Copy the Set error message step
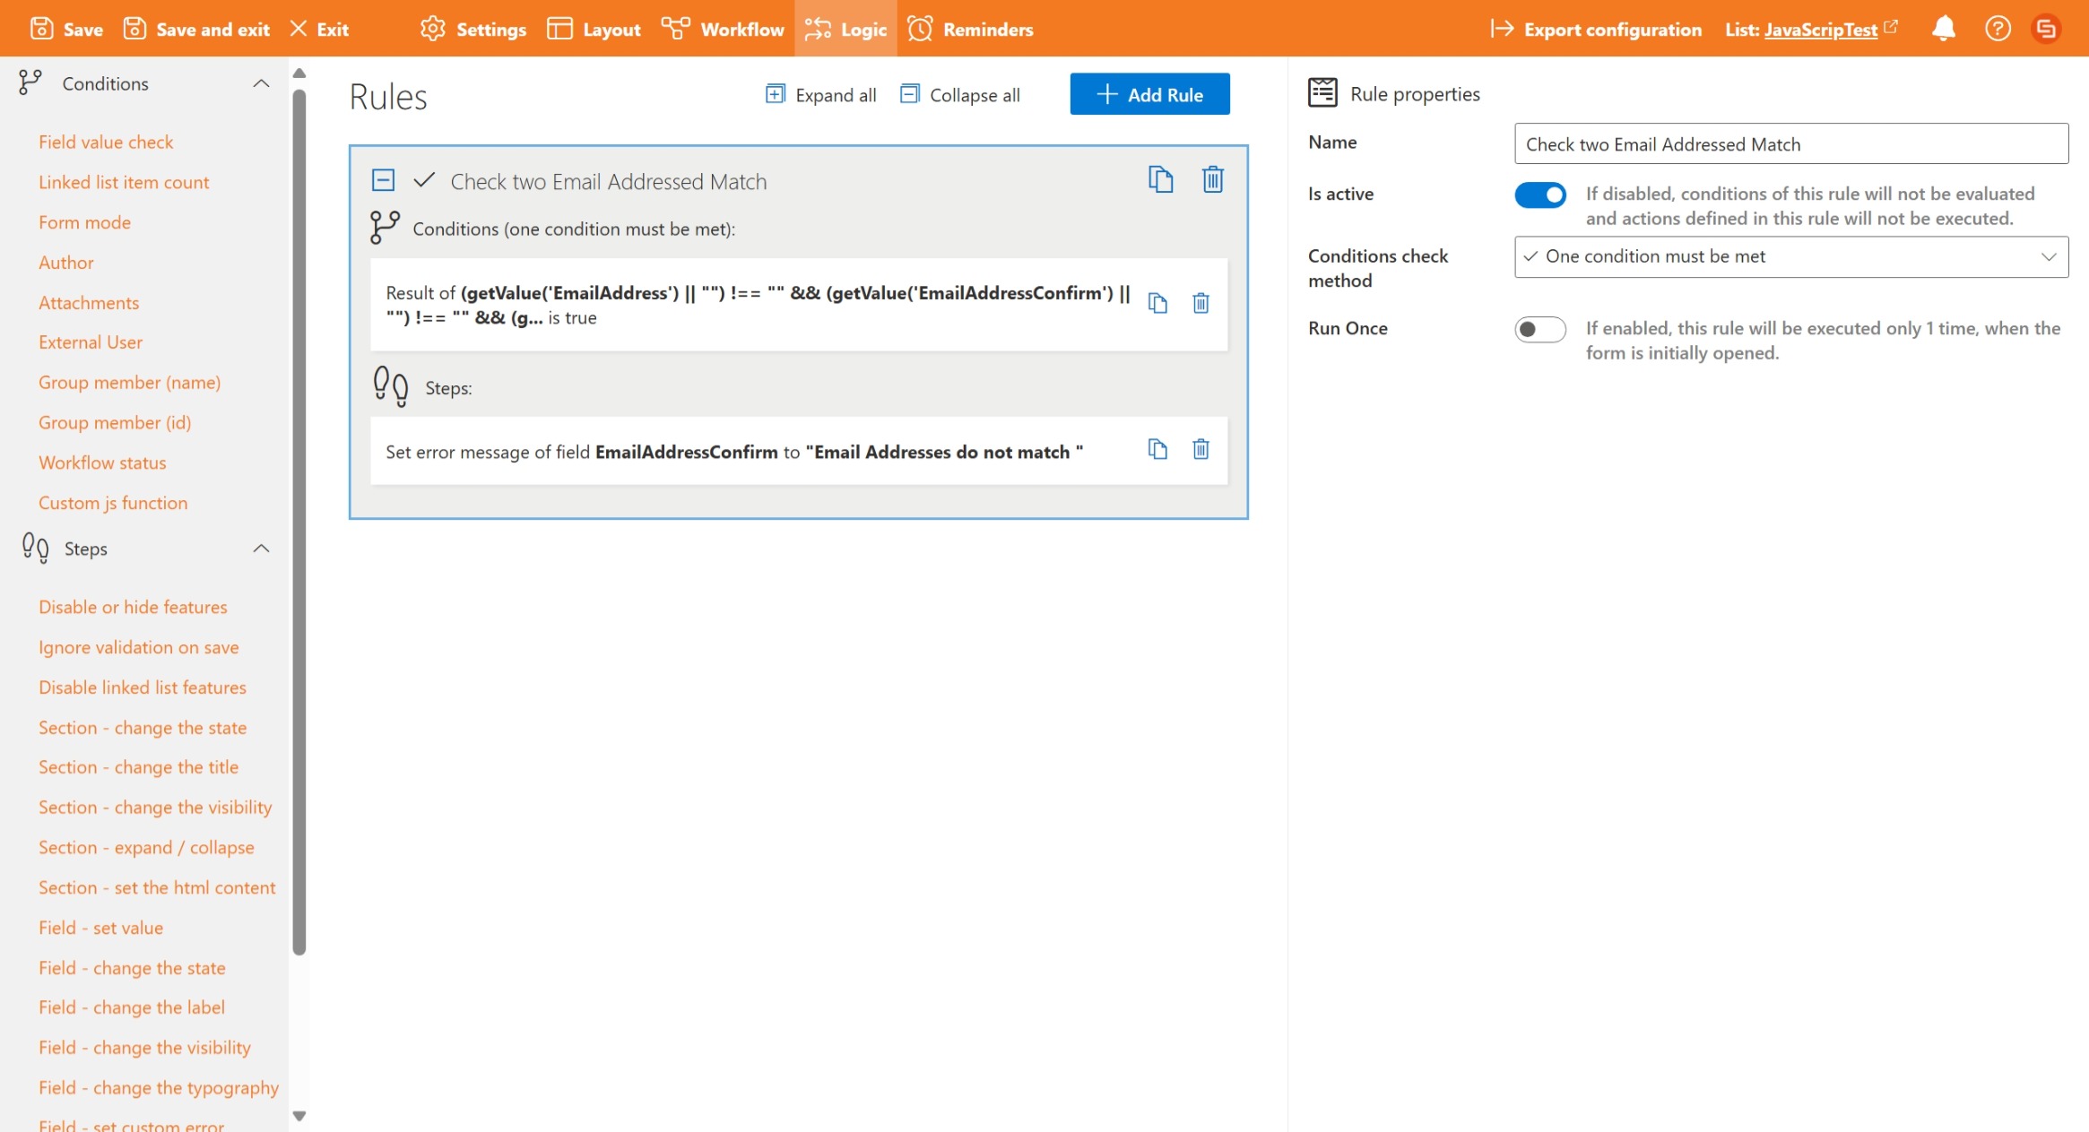This screenshot has width=2089, height=1132. coord(1157,450)
